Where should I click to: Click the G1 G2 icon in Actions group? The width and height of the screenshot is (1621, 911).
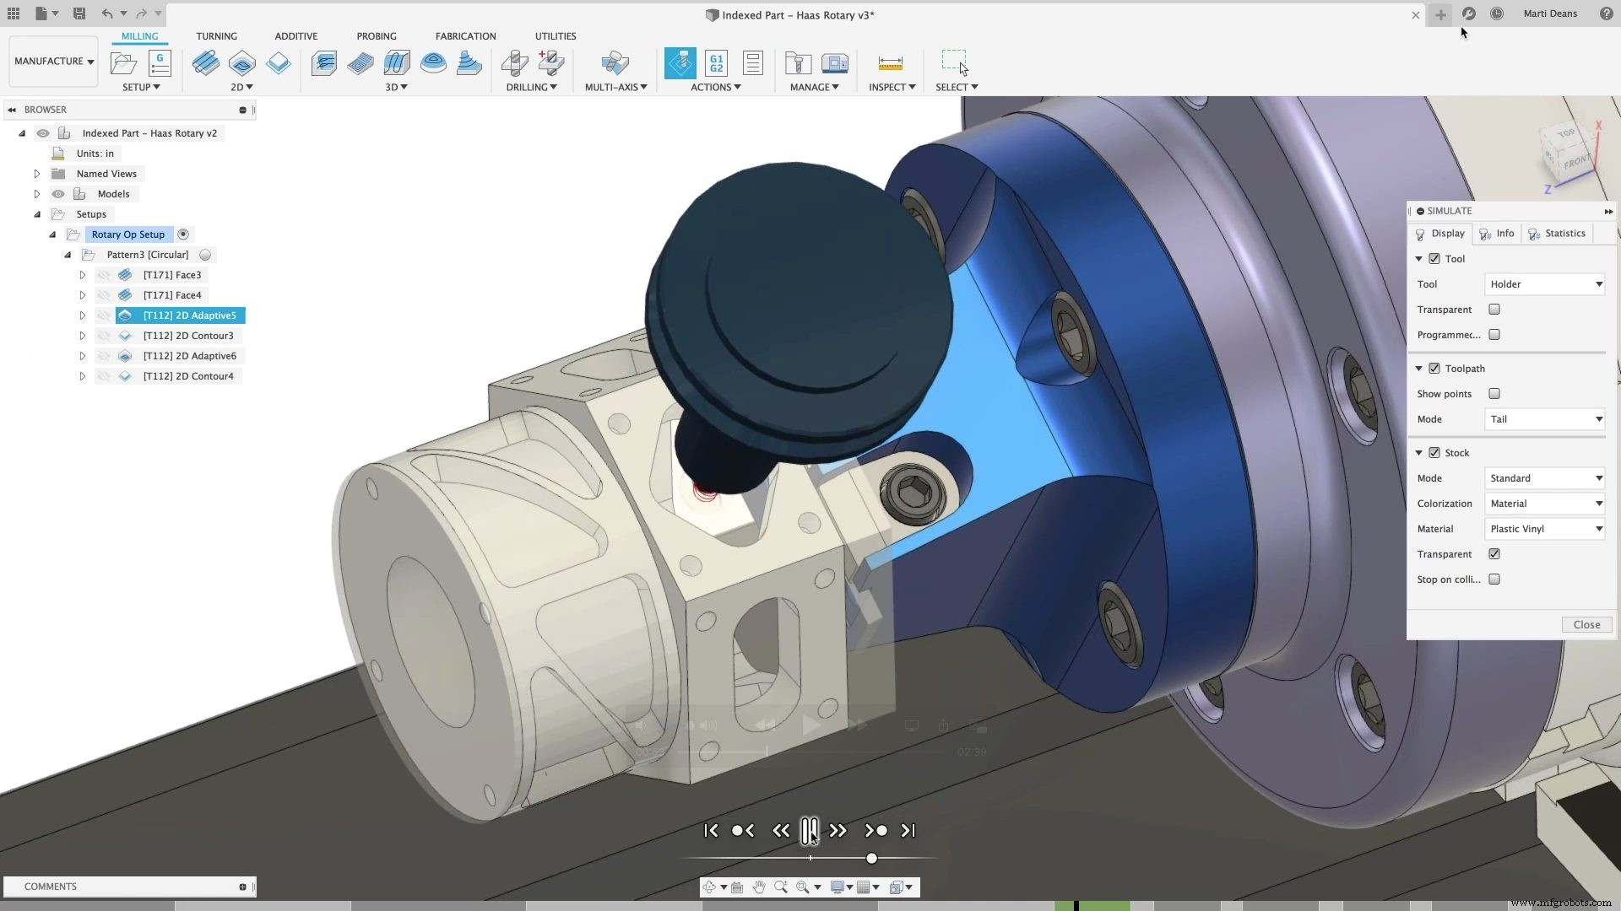[715, 63]
